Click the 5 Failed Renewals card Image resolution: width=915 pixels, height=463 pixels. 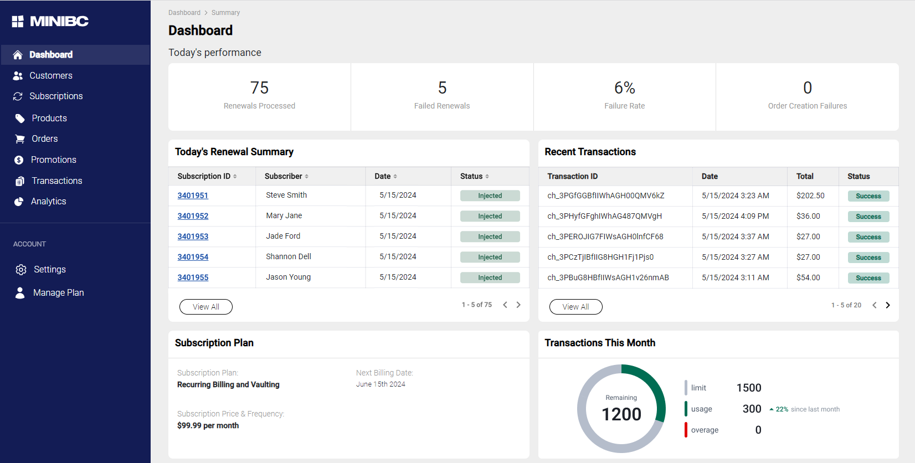pos(442,97)
